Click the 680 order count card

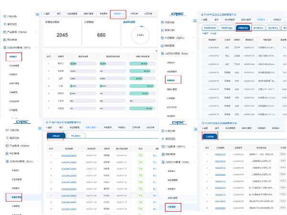pos(101,32)
